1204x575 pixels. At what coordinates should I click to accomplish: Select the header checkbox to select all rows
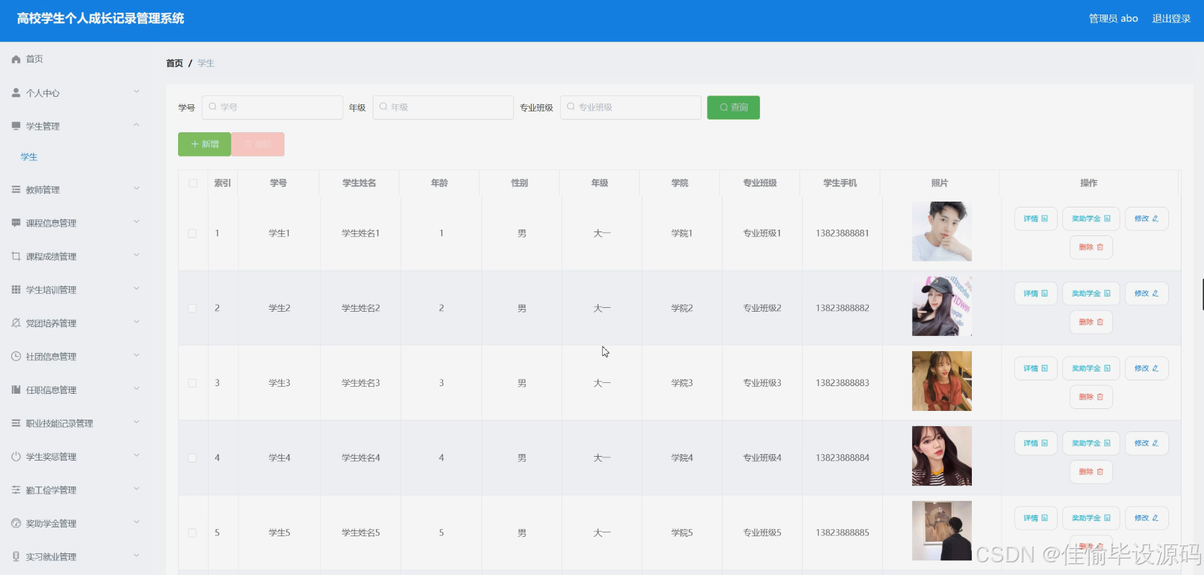click(x=193, y=183)
